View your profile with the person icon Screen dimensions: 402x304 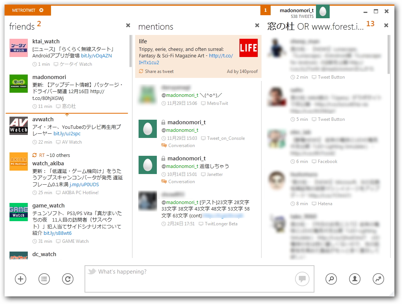click(354, 279)
